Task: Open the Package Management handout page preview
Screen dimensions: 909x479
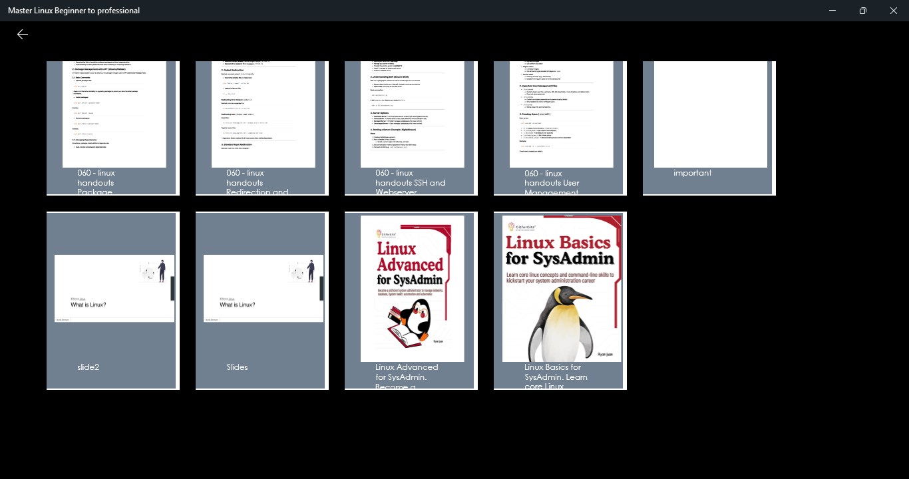Action: tap(114, 113)
